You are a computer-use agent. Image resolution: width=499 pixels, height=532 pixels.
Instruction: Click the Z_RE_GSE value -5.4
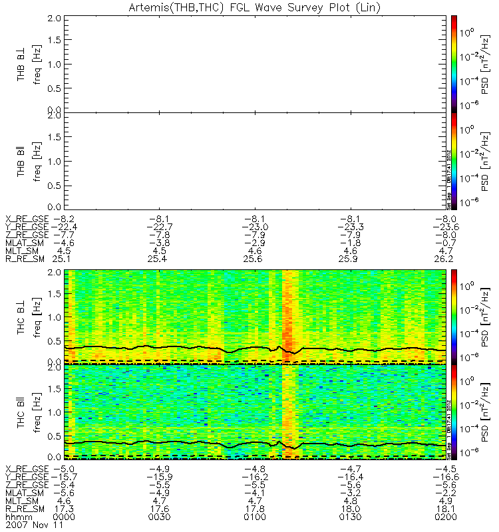(x=63, y=485)
